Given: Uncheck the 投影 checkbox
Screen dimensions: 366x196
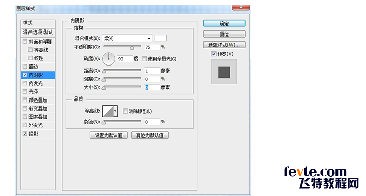Looking at the screenshot, I should (25, 134).
